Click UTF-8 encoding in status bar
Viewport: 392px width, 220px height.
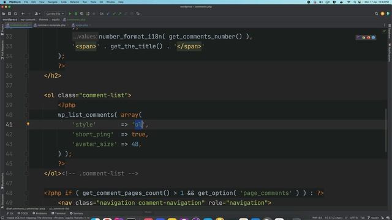click(354, 218)
